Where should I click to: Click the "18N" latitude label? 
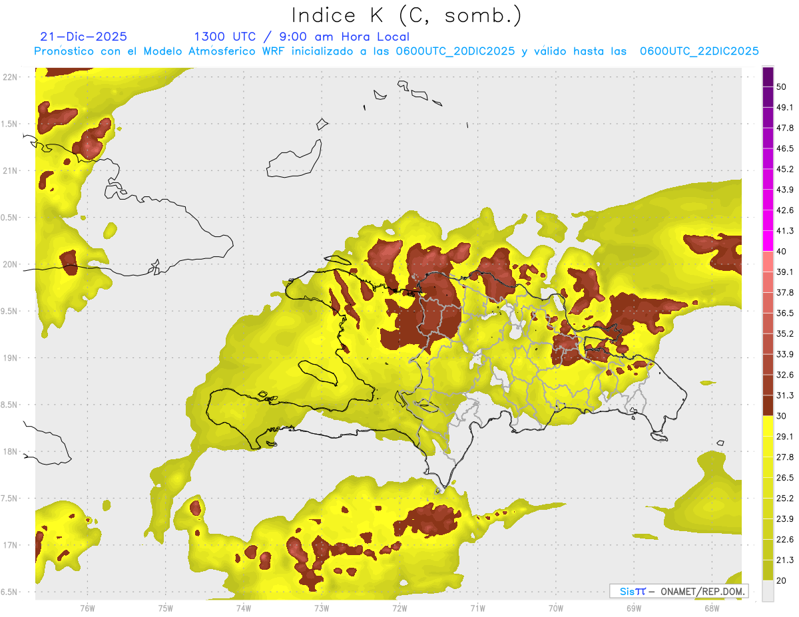(11, 451)
